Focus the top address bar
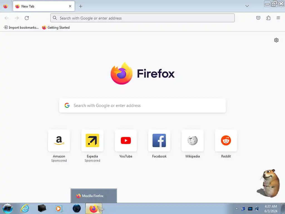The height and width of the screenshot is (214, 285). (142, 18)
